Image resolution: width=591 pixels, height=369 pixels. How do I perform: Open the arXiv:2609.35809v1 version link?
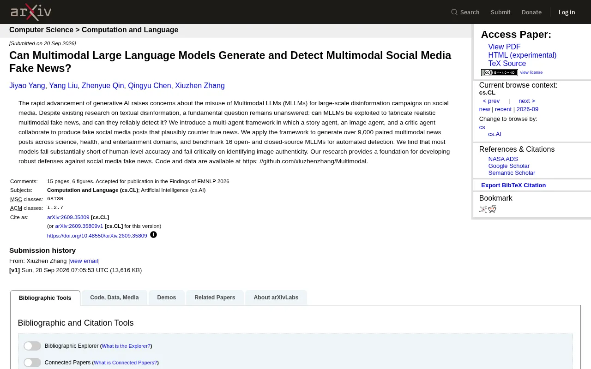tap(79, 226)
